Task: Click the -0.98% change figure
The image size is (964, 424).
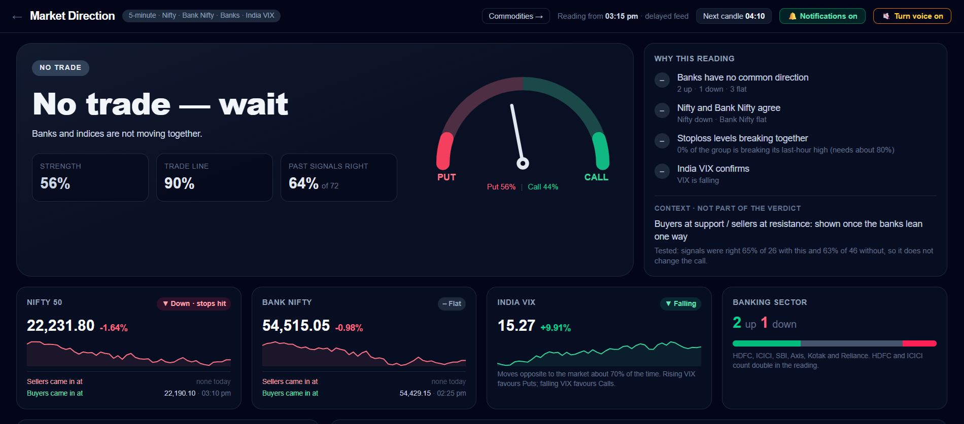Action: pyautogui.click(x=349, y=328)
